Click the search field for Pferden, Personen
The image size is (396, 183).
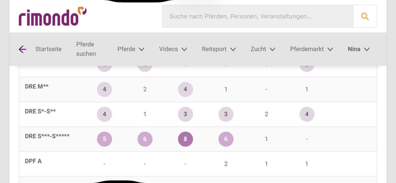tap(258, 16)
